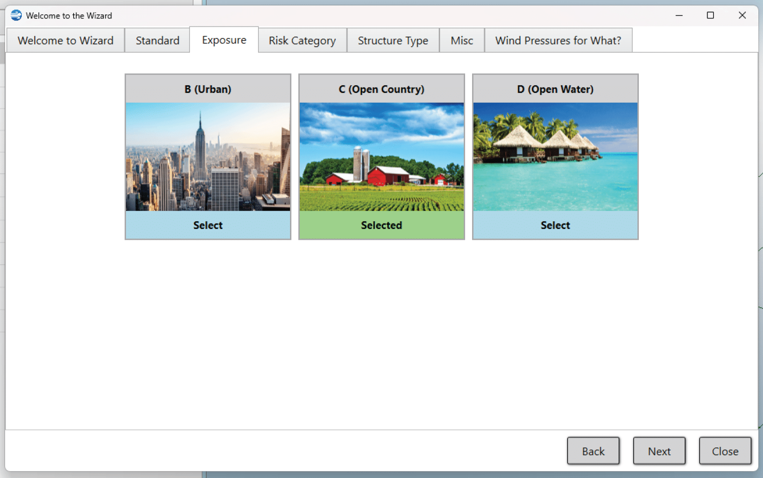Screen dimensions: 763x478
Task: Switch to the Welcome to Wizard tab
Action: click(x=65, y=40)
